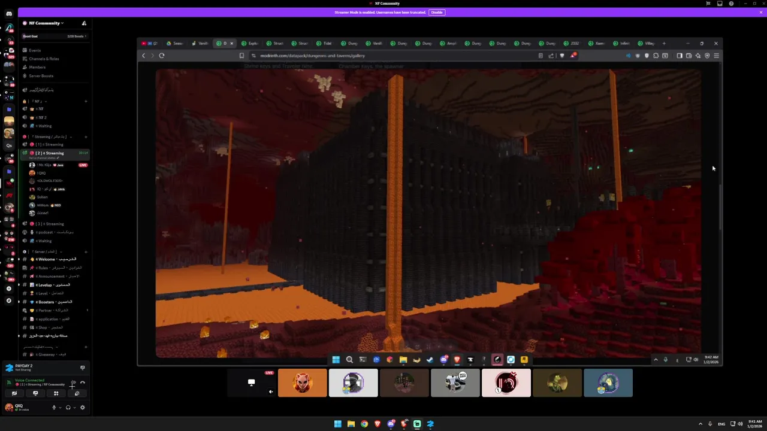Click Add a Server plus icon
This screenshot has height=431, width=767.
[9, 289]
